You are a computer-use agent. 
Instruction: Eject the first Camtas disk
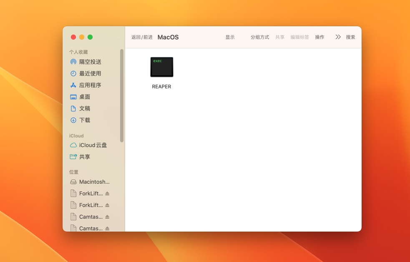[x=108, y=217]
